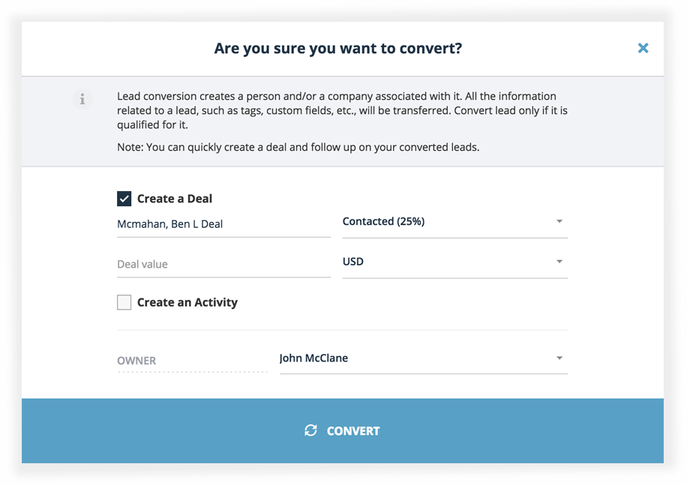Focus the Deal value input field
Screen dimensions: 687x485
click(223, 264)
